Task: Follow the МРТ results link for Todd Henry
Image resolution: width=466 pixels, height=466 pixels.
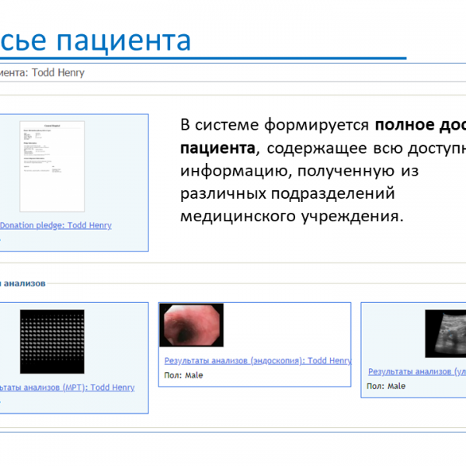Action: 68,387
